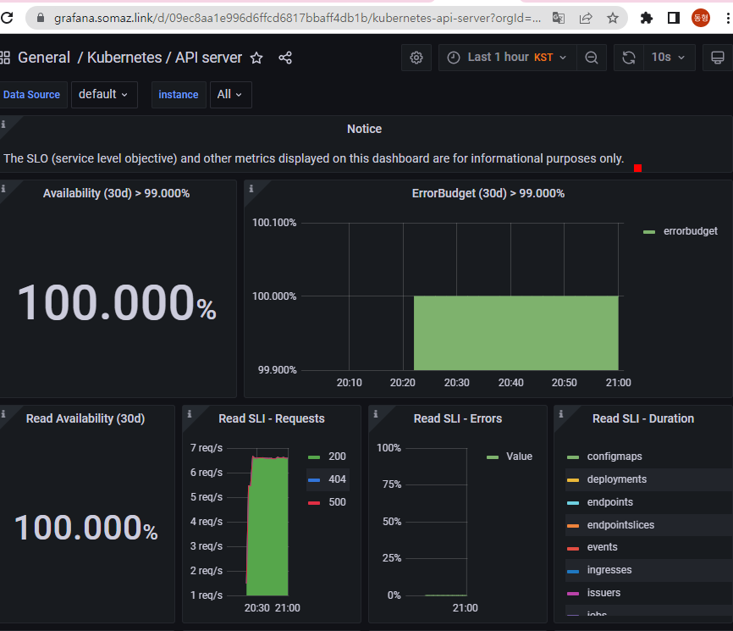Open the translate page icon
This screenshot has height=631, width=733.
coord(558,19)
